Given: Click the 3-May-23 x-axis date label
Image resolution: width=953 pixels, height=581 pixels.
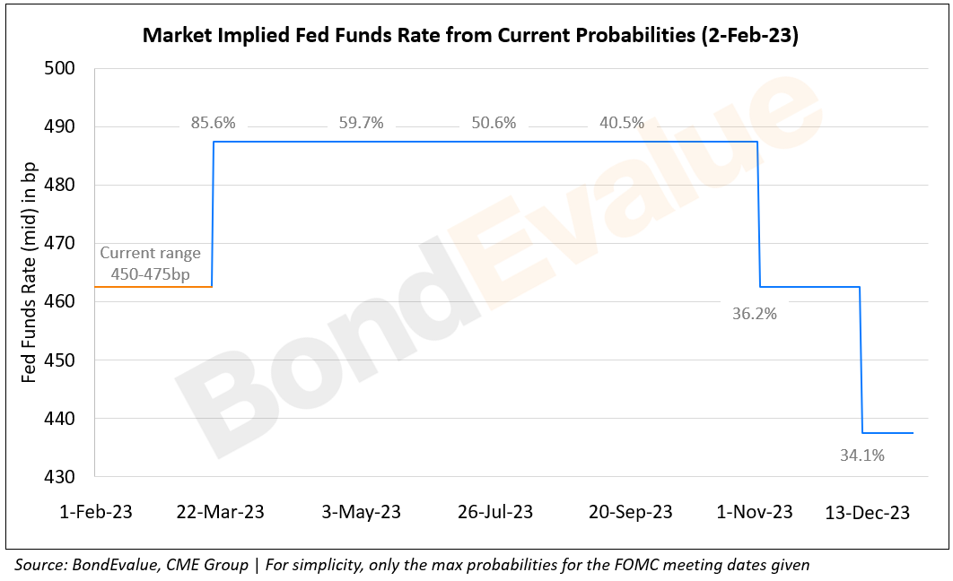Looking at the screenshot, I should [361, 513].
